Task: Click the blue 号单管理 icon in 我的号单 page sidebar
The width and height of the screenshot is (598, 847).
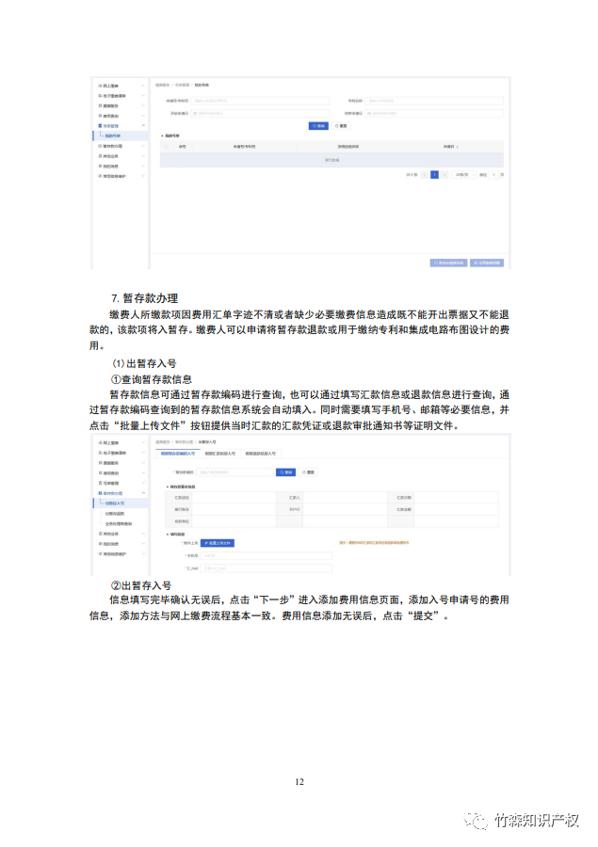Action: [x=100, y=126]
